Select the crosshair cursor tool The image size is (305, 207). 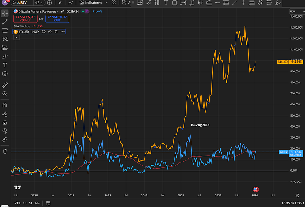[5, 13]
